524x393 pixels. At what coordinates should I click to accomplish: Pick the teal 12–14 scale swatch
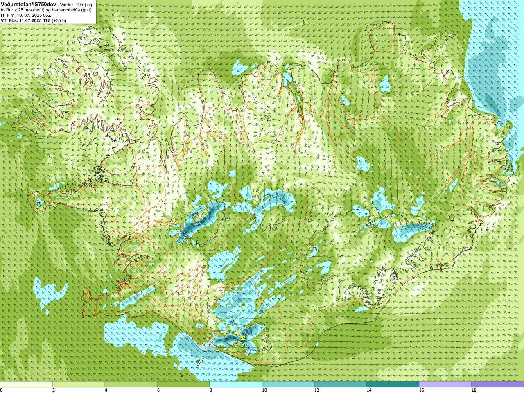coord(341,384)
